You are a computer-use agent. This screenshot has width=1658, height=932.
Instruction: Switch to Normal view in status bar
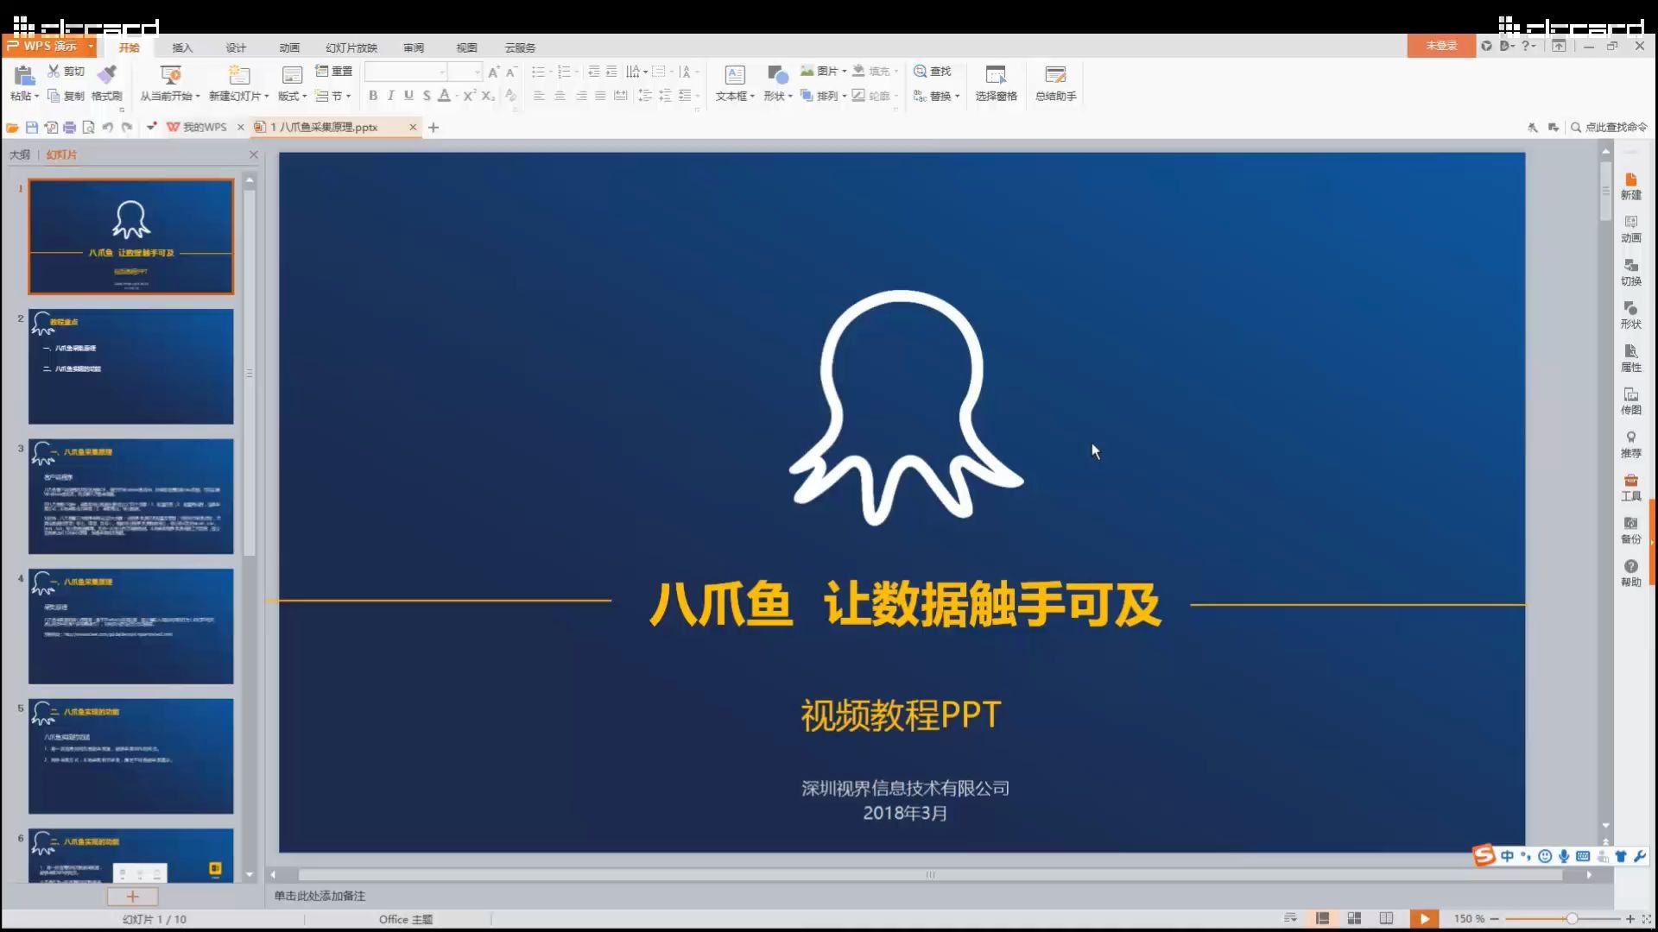point(1322,918)
